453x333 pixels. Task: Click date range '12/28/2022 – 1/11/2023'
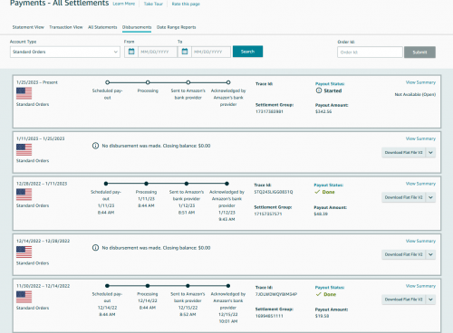42,184
